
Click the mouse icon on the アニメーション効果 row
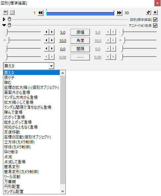(x=9, y=25)
